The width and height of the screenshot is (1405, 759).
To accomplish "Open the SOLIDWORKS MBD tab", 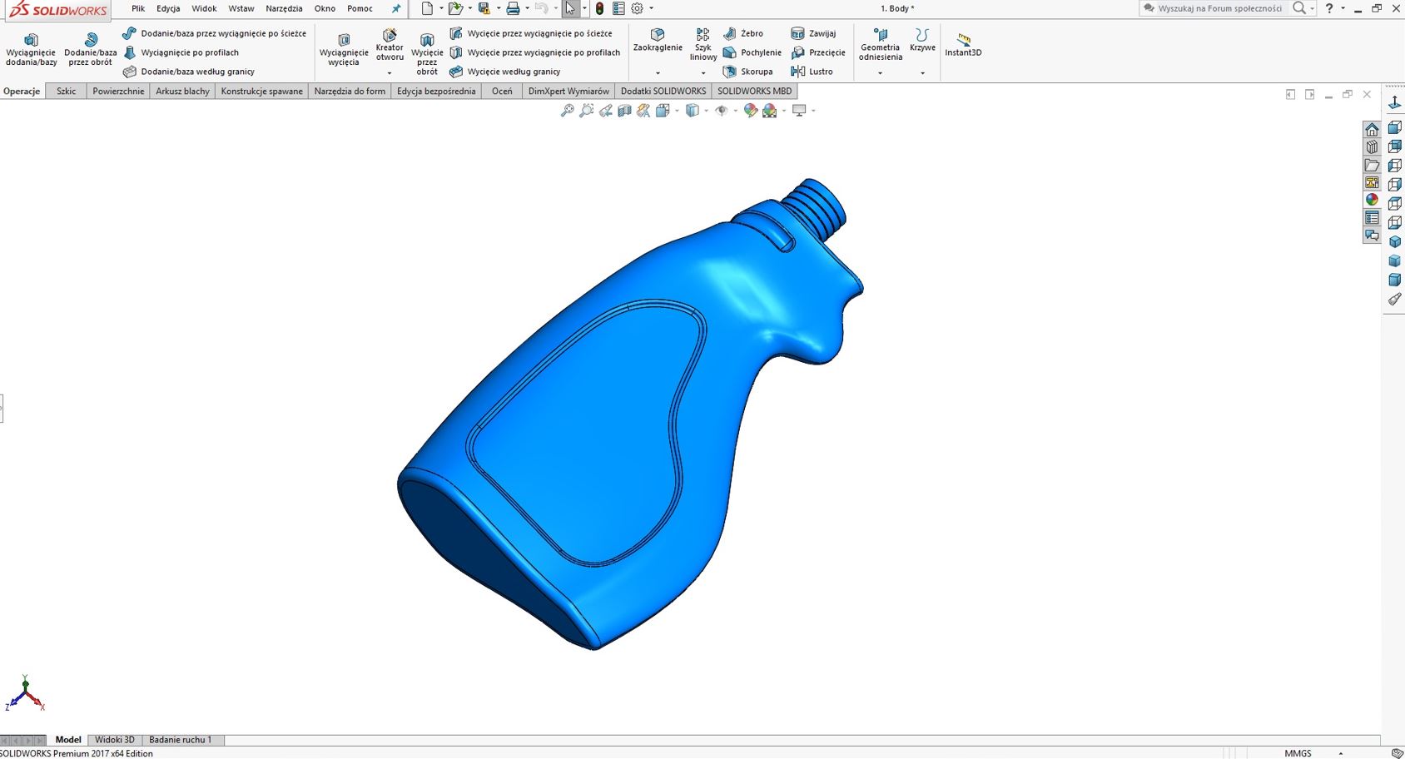I will tap(754, 92).
